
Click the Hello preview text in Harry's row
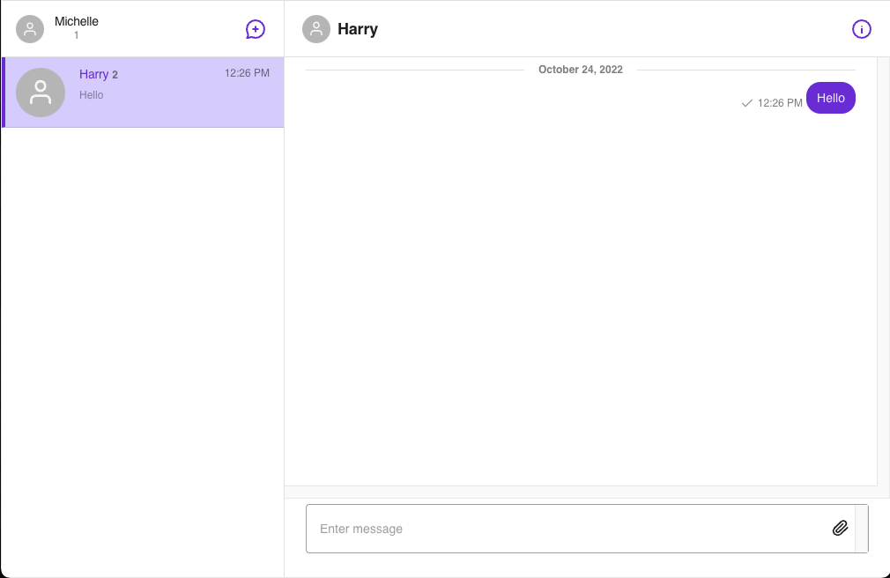click(x=92, y=95)
